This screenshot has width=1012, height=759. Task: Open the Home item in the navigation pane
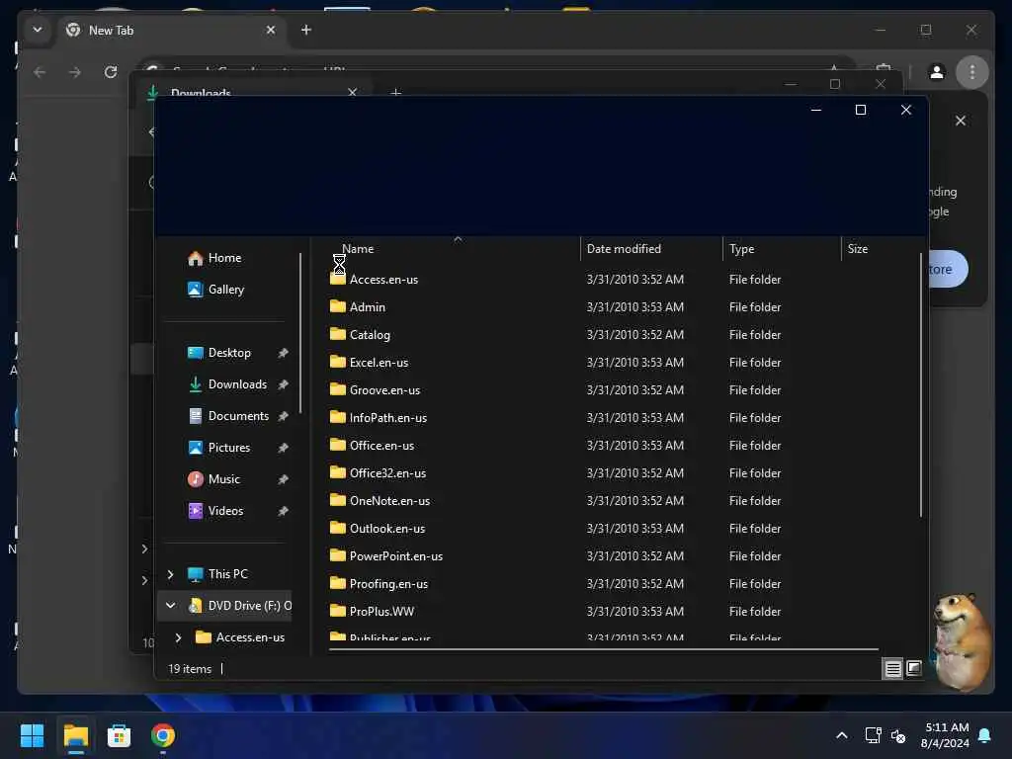tap(223, 258)
